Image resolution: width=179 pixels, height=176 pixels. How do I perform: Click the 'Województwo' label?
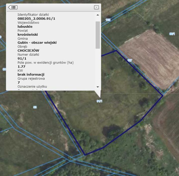(x=28, y=23)
